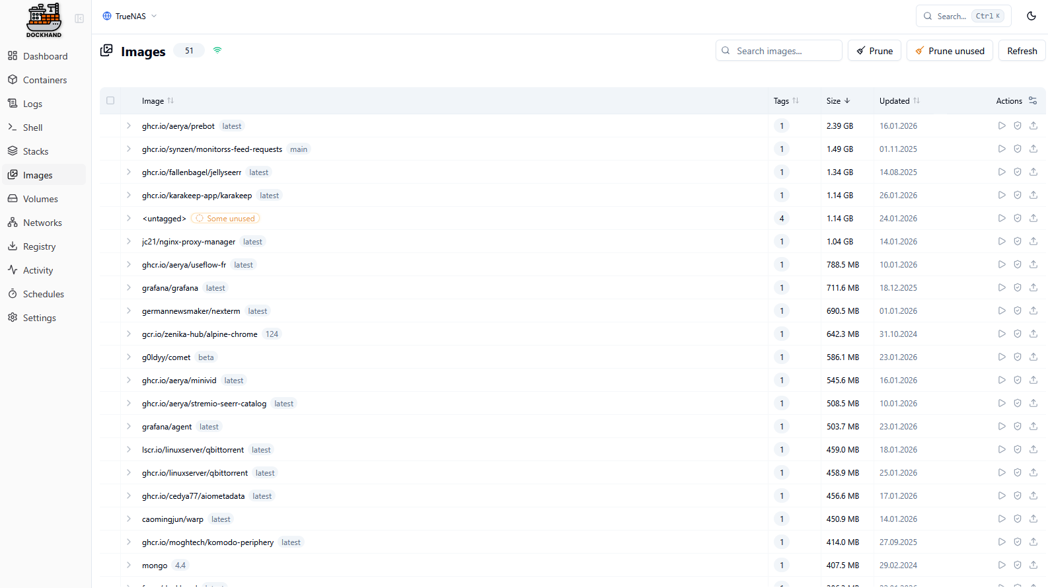
Task: Run container from ghcr.io/fallenbagel/jellyseerr image
Action: coord(1002,172)
